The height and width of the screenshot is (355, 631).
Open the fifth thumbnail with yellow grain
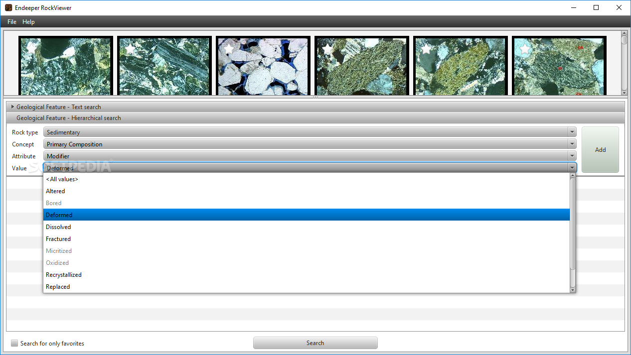[x=461, y=66]
